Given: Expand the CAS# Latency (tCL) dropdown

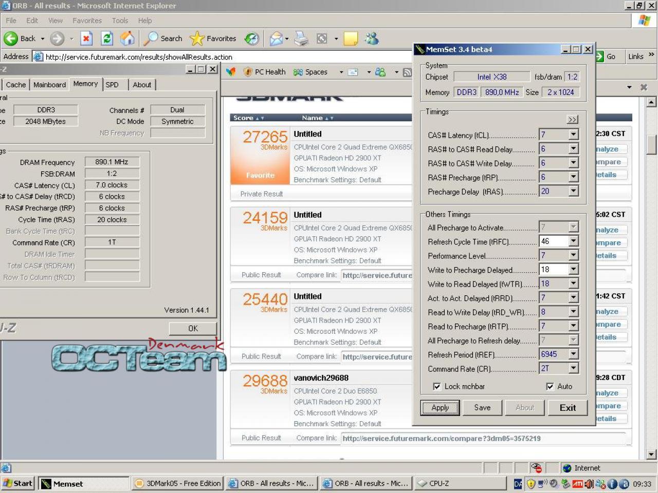Looking at the screenshot, I should [573, 135].
